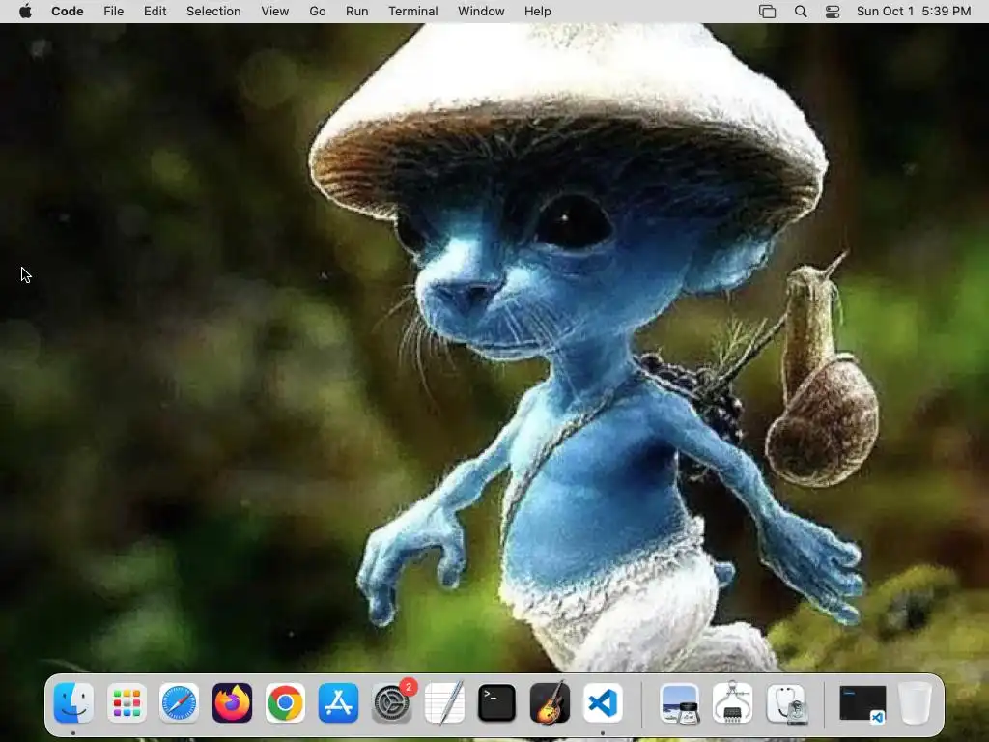989x742 pixels.
Task: Open Disk Utility from the Dock
Action: [x=786, y=703]
